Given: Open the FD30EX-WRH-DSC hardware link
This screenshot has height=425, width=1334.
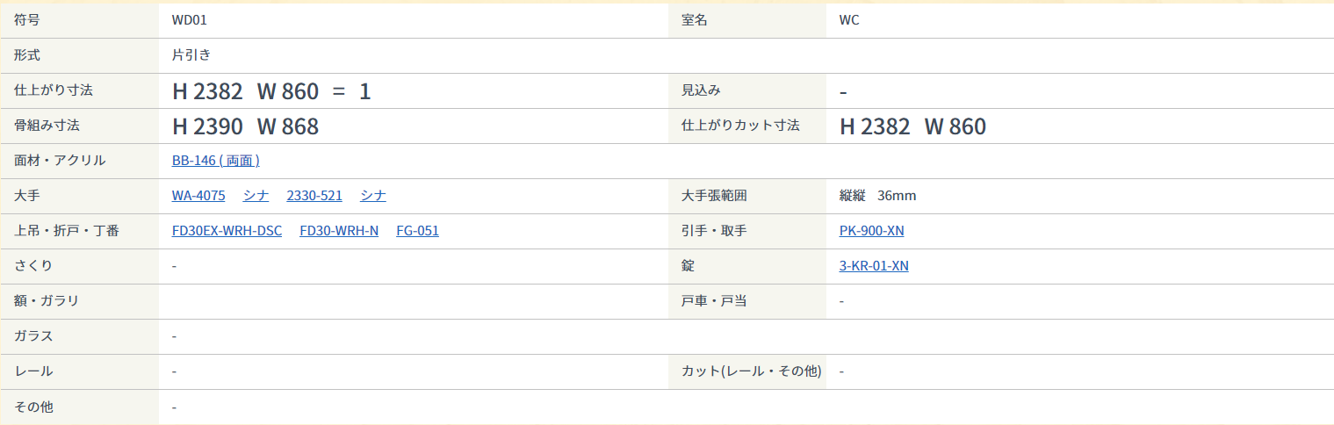Looking at the screenshot, I should (x=227, y=231).
